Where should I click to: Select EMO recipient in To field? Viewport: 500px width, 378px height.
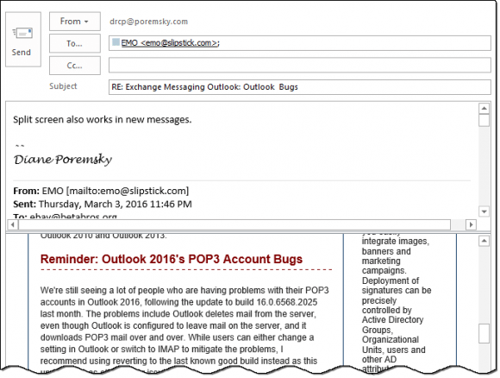coord(170,43)
